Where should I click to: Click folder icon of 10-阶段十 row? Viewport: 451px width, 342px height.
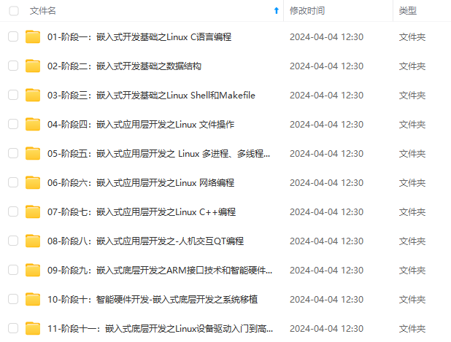pos(33,299)
